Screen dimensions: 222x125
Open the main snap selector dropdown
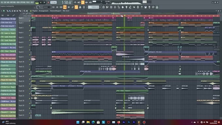point(47,7)
